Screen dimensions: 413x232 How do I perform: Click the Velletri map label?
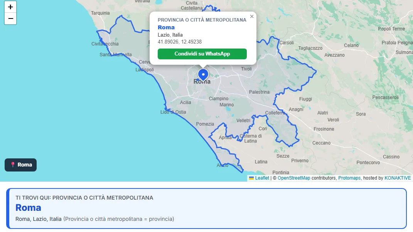[243, 121]
